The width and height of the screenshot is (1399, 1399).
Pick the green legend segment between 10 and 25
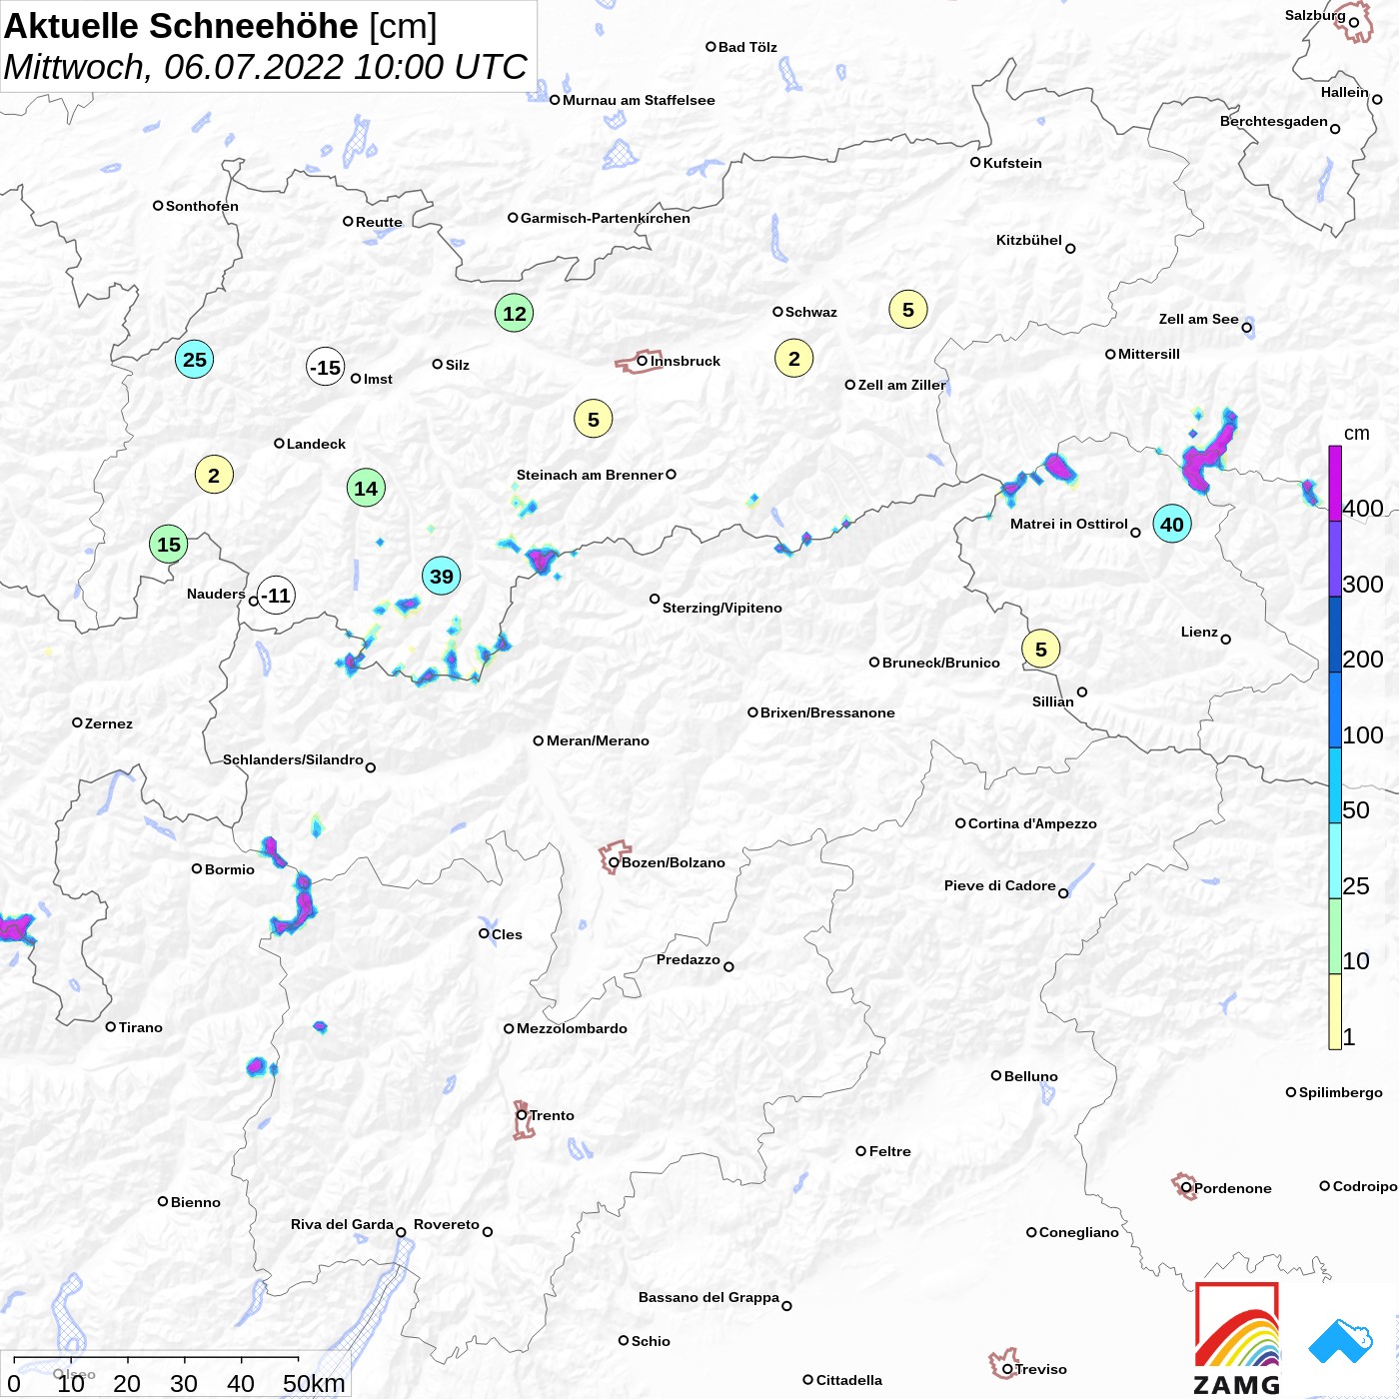tap(1335, 936)
